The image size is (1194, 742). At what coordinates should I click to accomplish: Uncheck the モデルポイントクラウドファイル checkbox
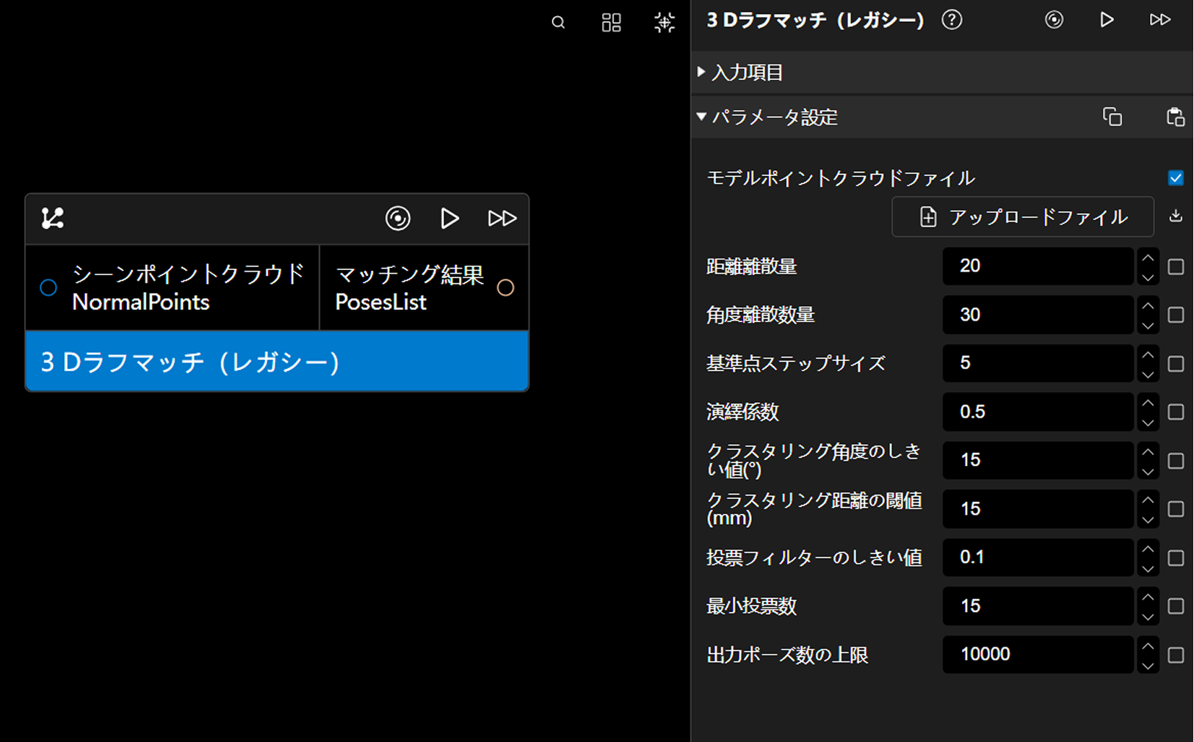pos(1176,178)
